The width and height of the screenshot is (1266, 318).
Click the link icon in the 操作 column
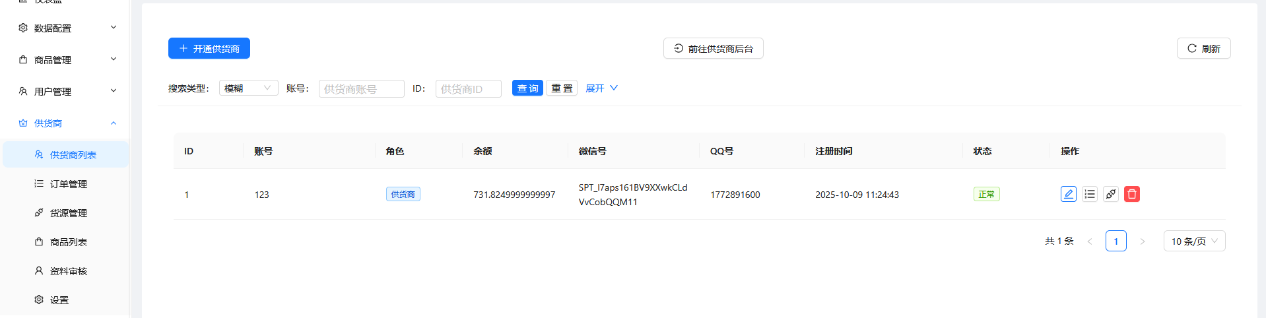(1110, 194)
